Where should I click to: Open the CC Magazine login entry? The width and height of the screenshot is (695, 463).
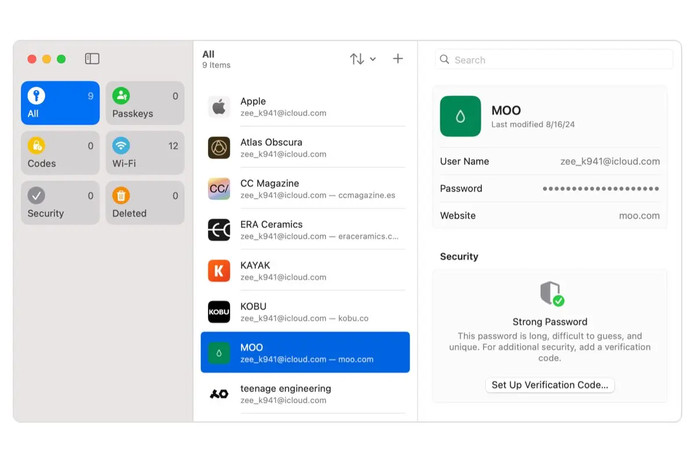[x=305, y=189]
